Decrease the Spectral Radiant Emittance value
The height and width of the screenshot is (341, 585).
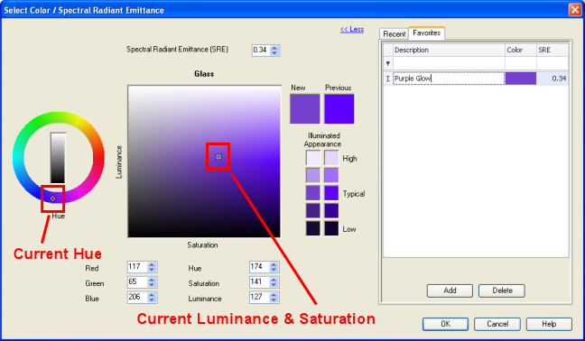274,53
